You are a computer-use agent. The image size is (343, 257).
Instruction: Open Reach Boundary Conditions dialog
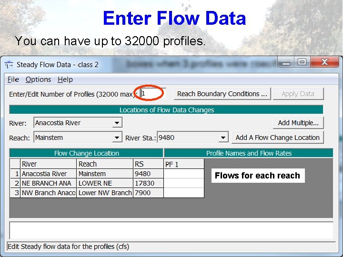[222, 94]
